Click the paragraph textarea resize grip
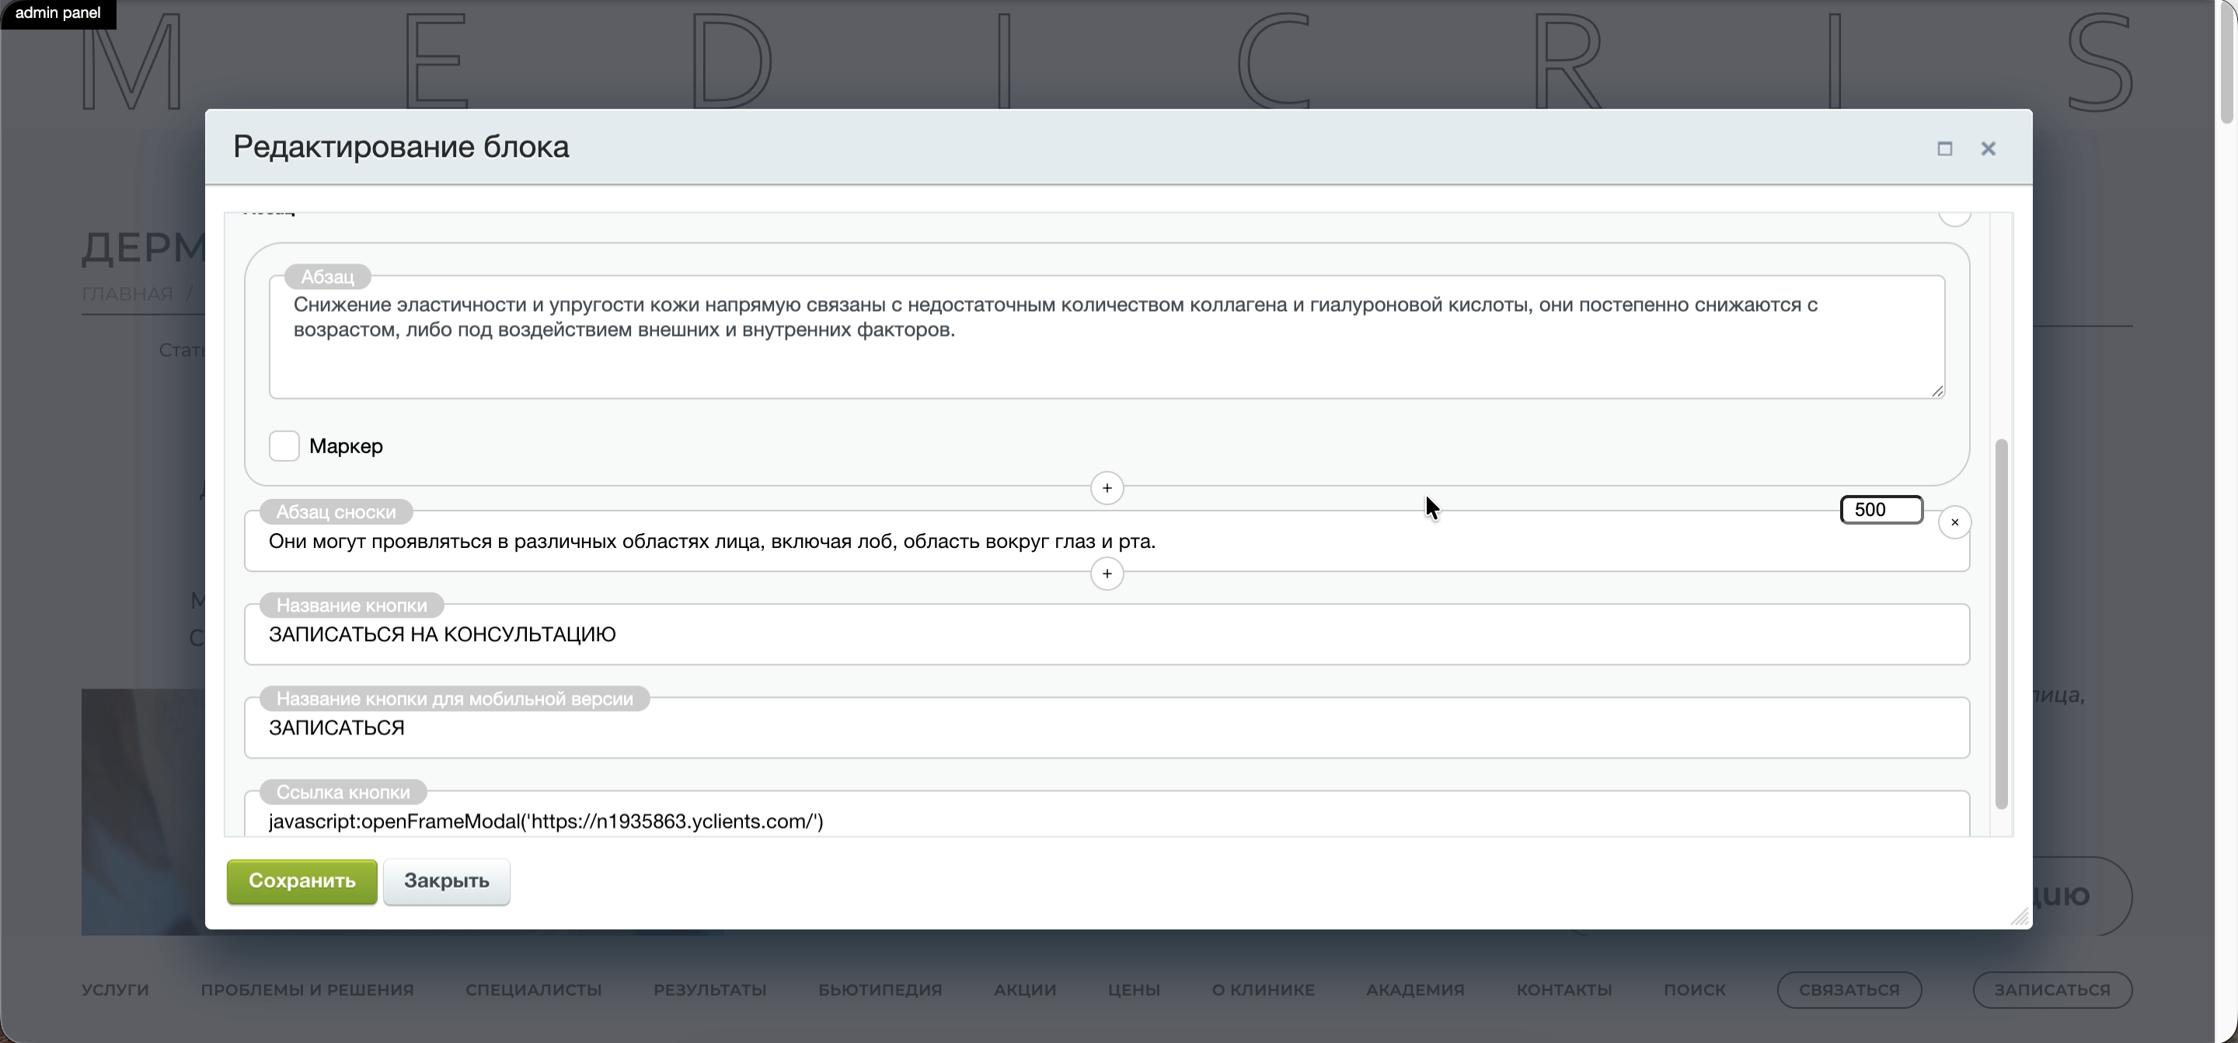 point(1937,392)
